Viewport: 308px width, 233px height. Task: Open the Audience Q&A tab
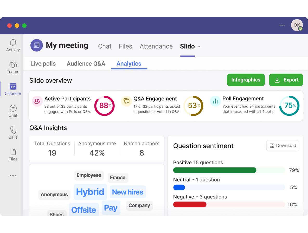point(86,64)
